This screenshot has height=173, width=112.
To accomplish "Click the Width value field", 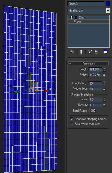I will (x=95, y=75).
